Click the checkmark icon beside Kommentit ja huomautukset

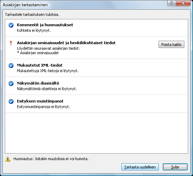11,25
